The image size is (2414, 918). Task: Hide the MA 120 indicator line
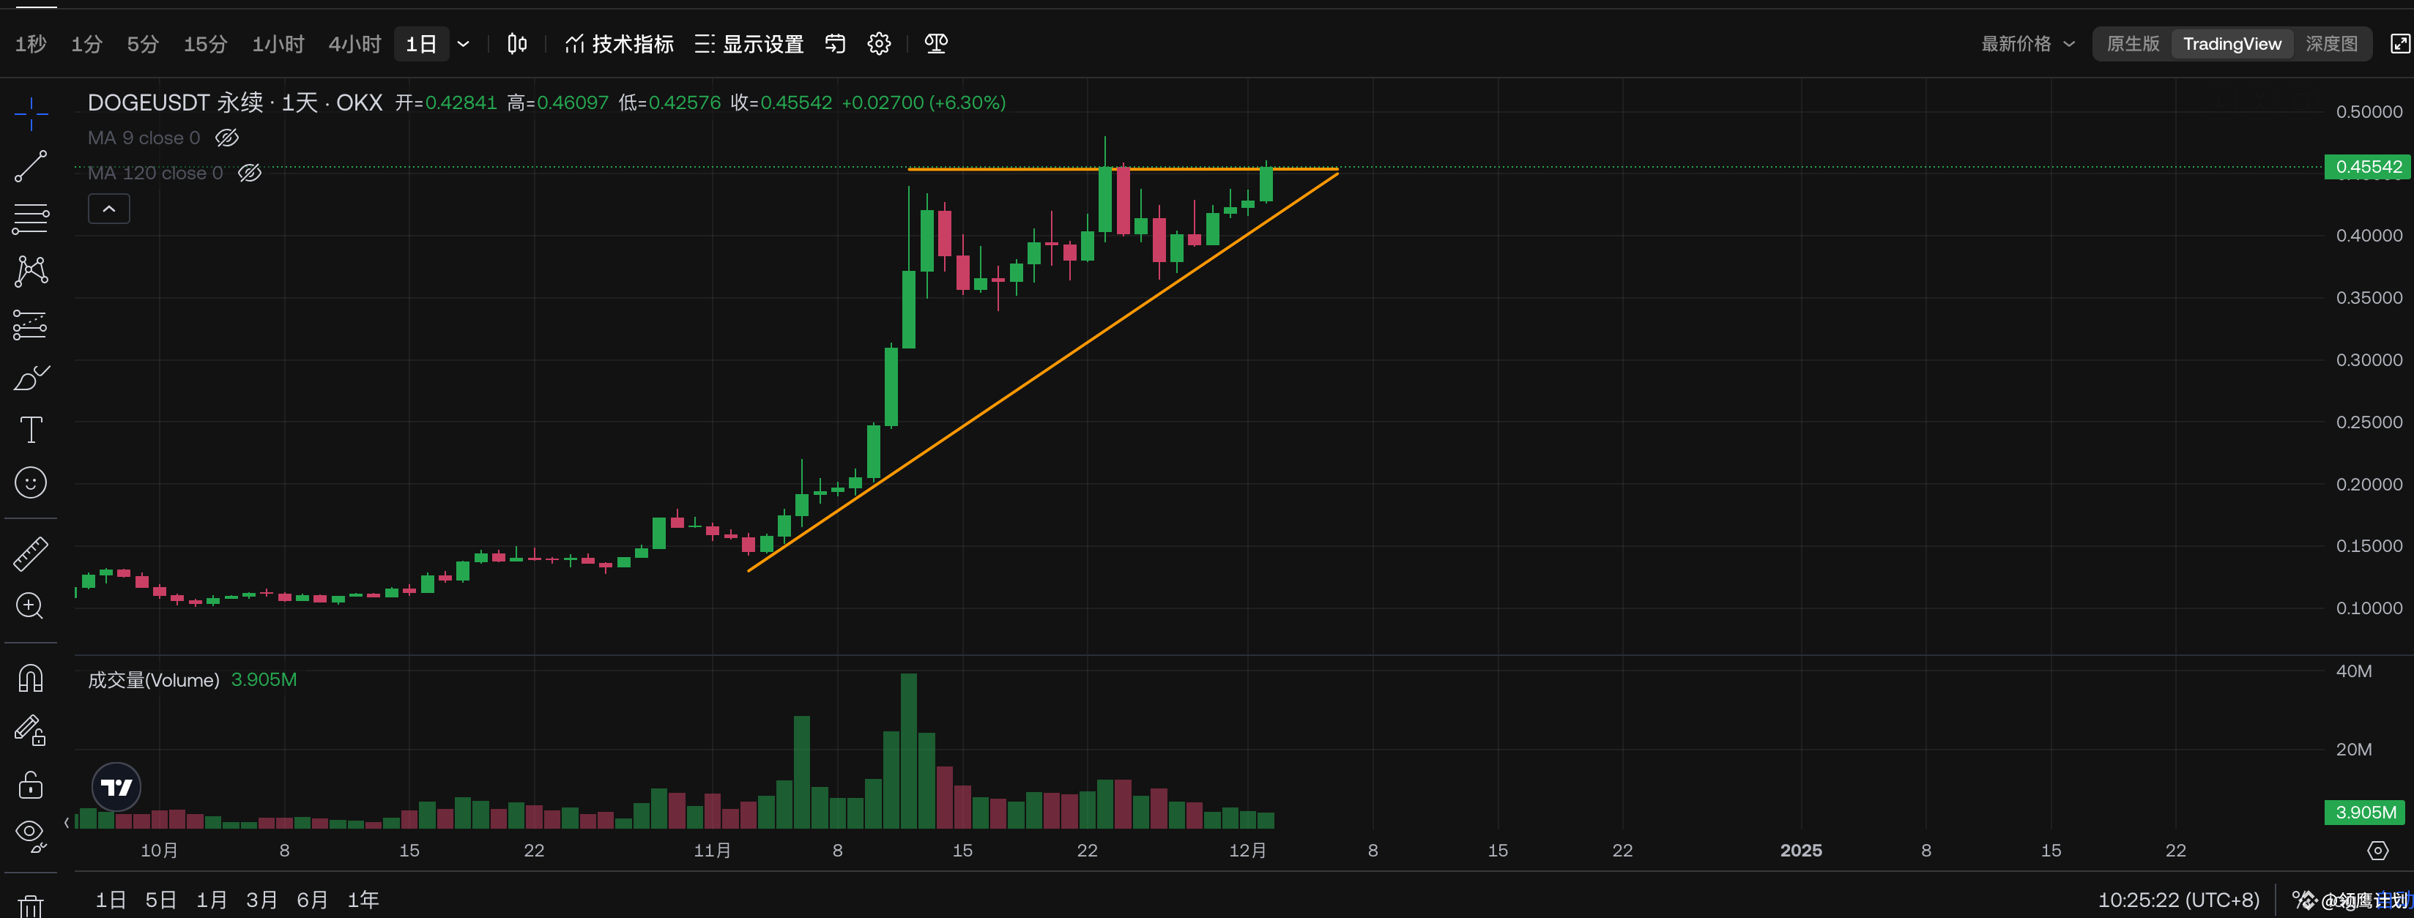click(249, 172)
